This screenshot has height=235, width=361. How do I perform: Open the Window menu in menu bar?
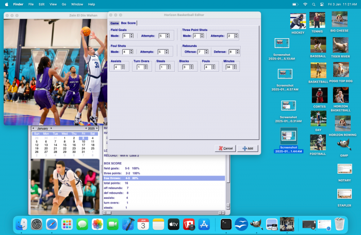[x=77, y=4]
